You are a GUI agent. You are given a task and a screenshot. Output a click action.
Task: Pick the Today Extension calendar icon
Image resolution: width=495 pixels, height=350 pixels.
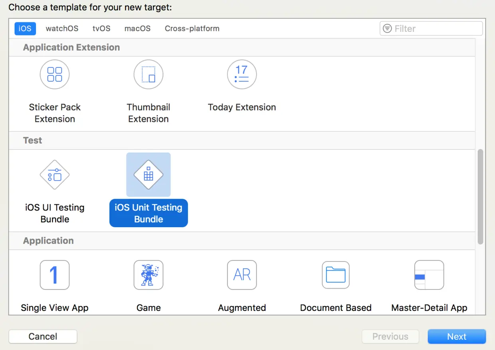pos(242,75)
